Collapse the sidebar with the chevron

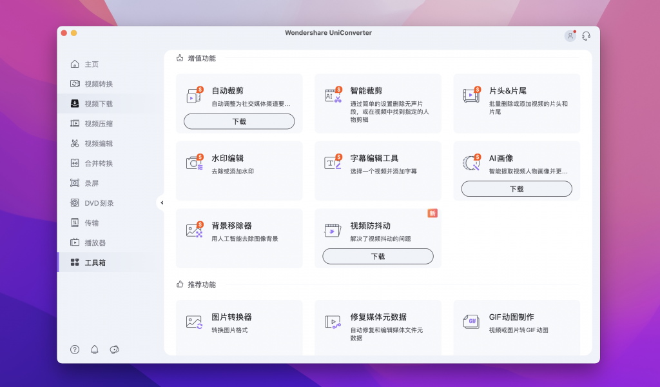coord(162,202)
